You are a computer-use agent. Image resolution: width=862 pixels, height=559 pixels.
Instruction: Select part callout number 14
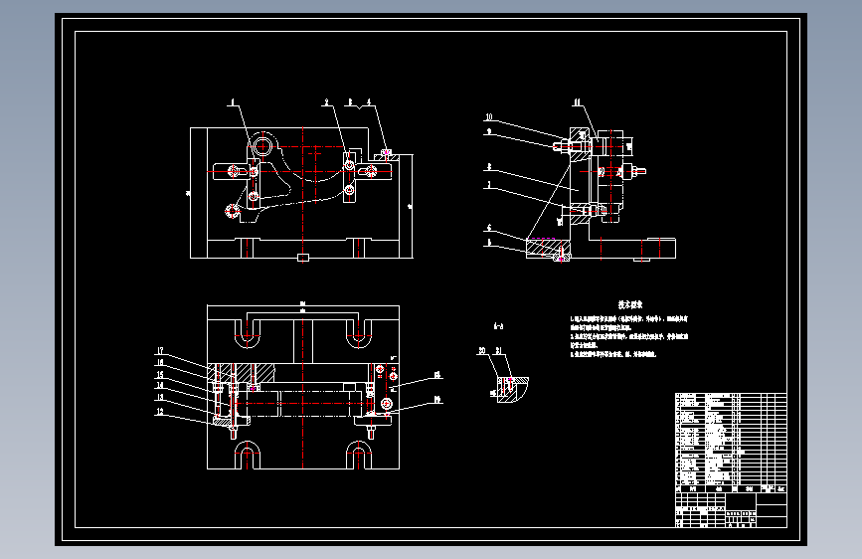point(160,385)
